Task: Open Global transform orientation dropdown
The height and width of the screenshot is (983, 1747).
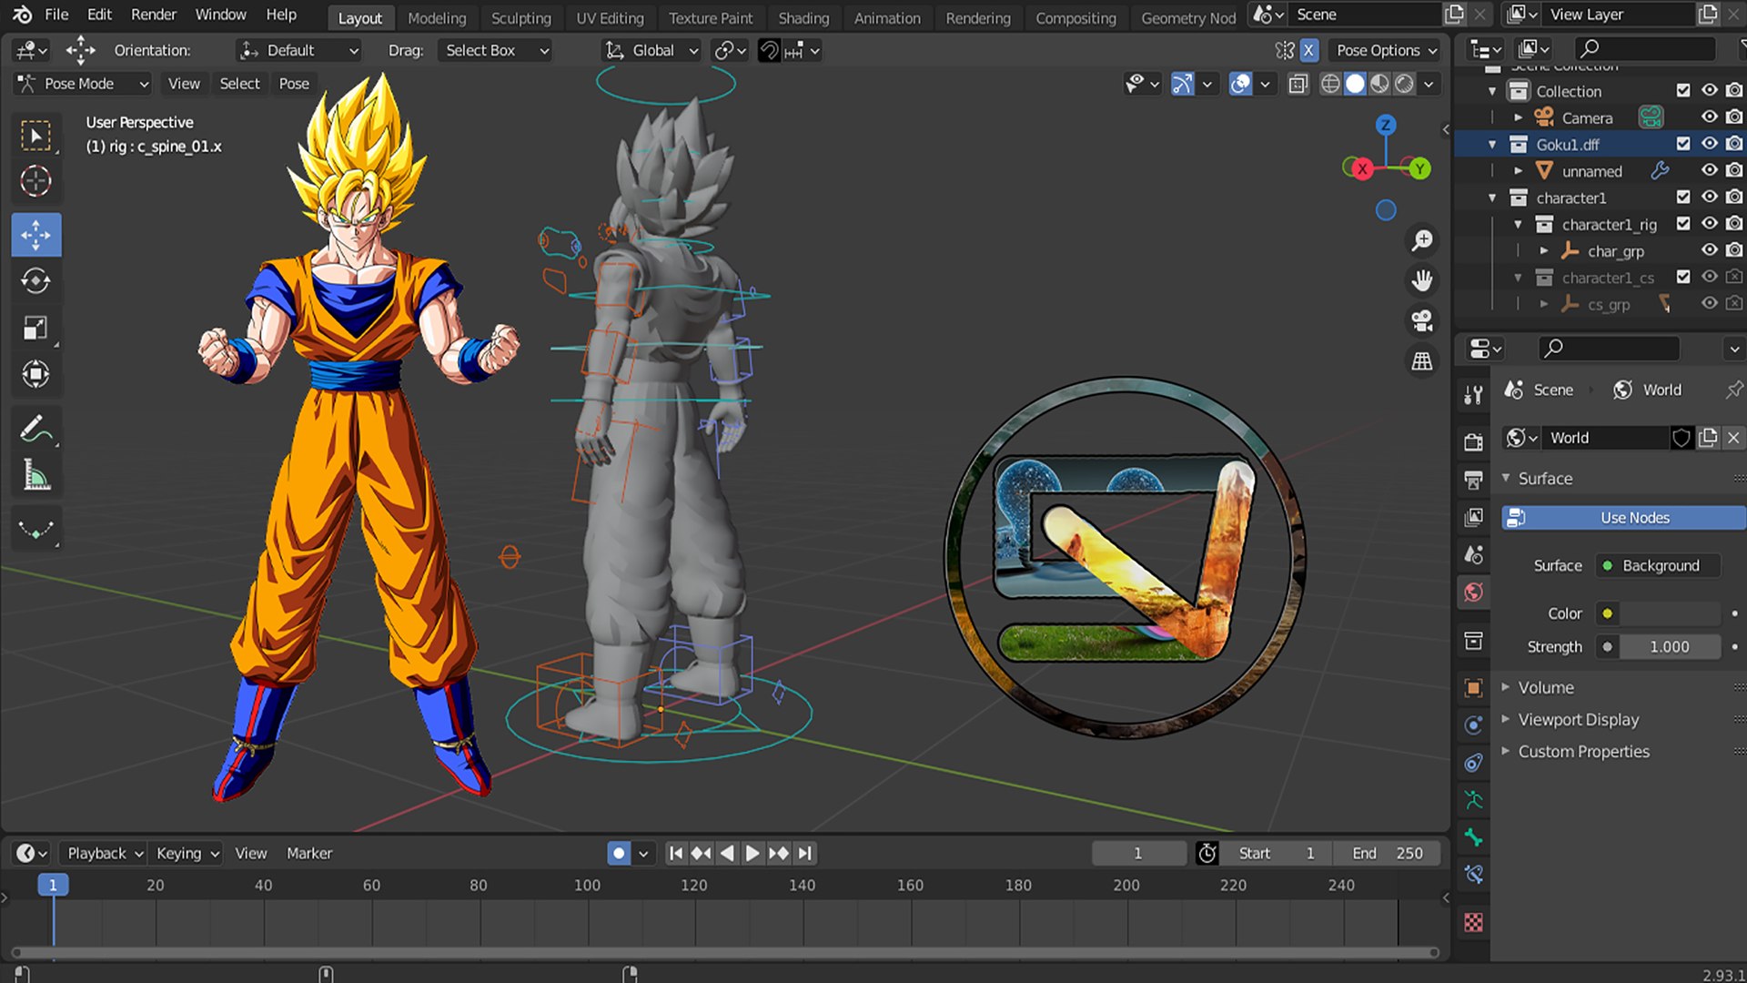Action: tap(652, 51)
